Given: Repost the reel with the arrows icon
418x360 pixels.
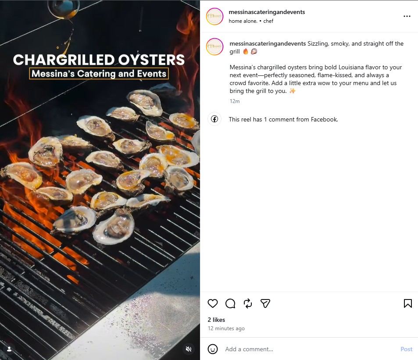Looking at the screenshot, I should point(248,303).
